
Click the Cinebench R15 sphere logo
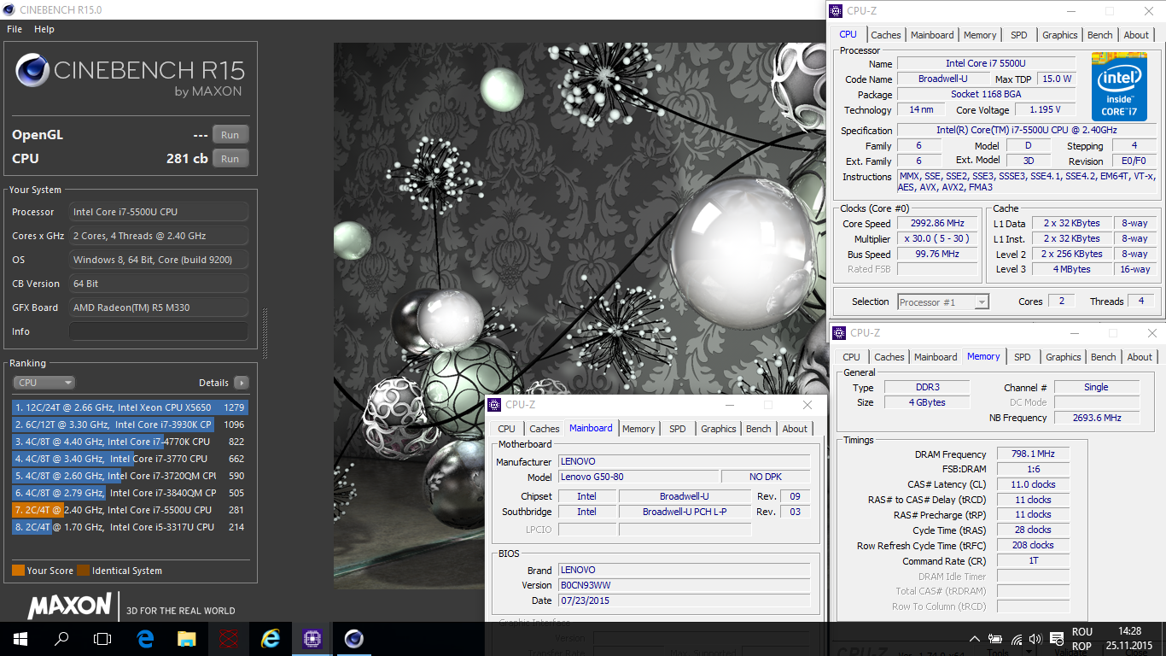(x=32, y=70)
